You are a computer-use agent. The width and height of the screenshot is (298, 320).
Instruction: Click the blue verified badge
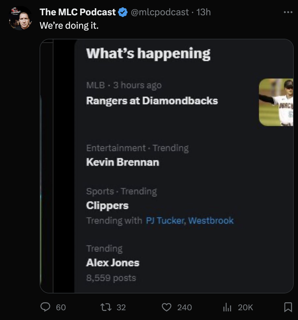122,12
